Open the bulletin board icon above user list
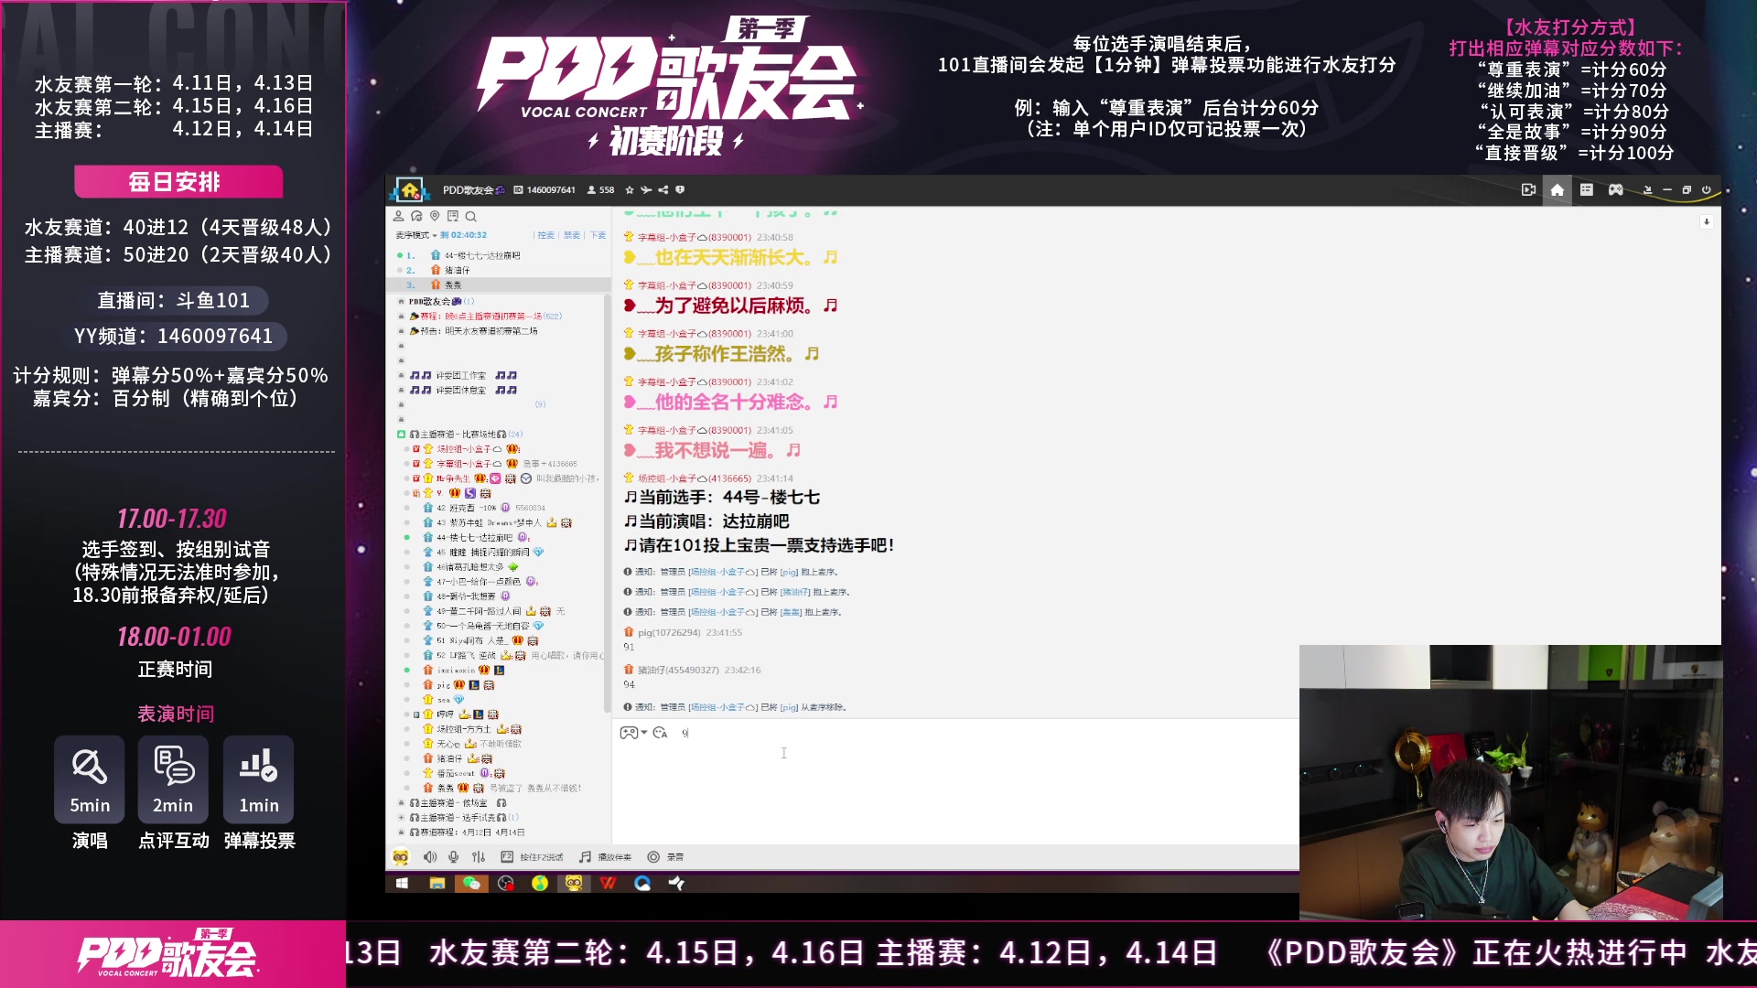The height and width of the screenshot is (988, 1757). pos(452,217)
